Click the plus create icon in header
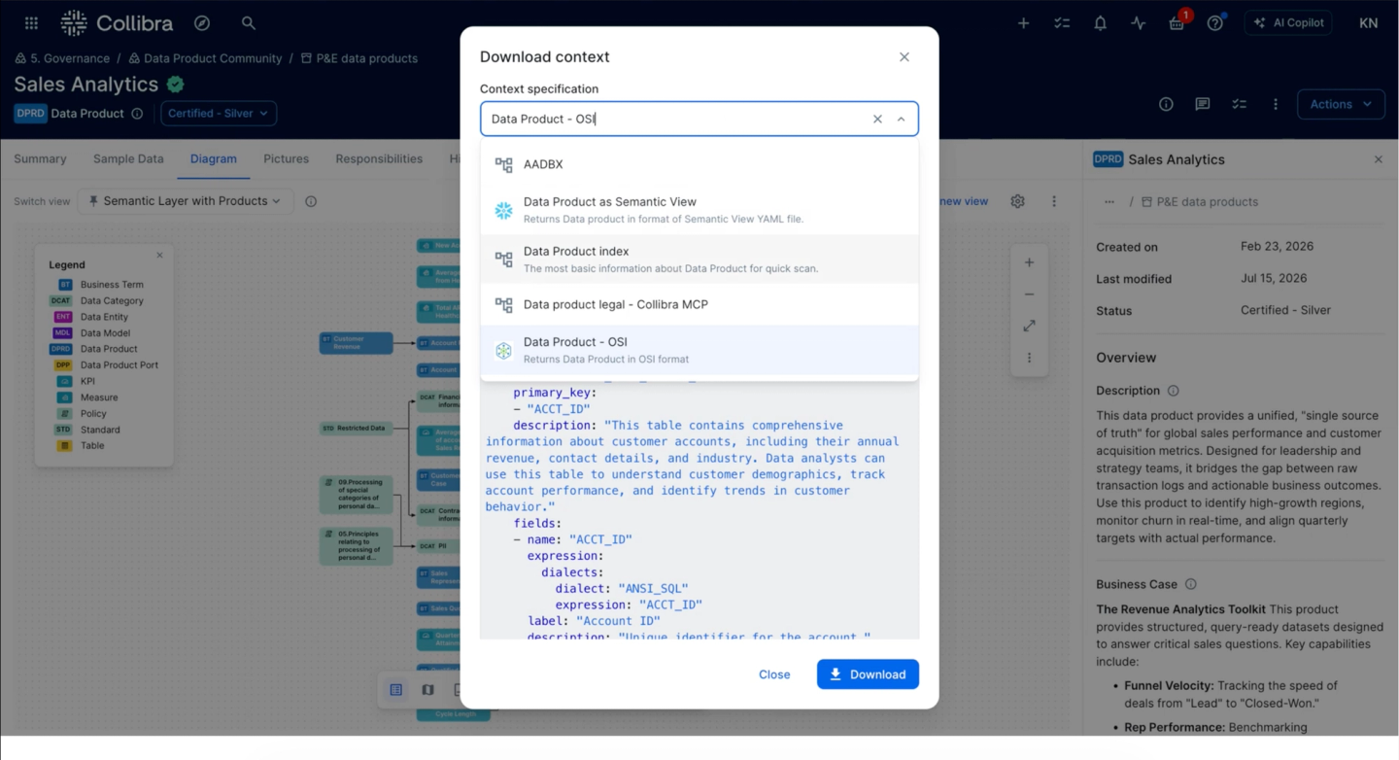Screen dimensions: 1399x760 pyautogui.click(x=1023, y=23)
